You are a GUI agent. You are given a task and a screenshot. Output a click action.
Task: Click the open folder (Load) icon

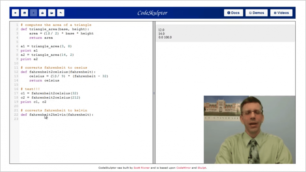[x=52, y=13]
